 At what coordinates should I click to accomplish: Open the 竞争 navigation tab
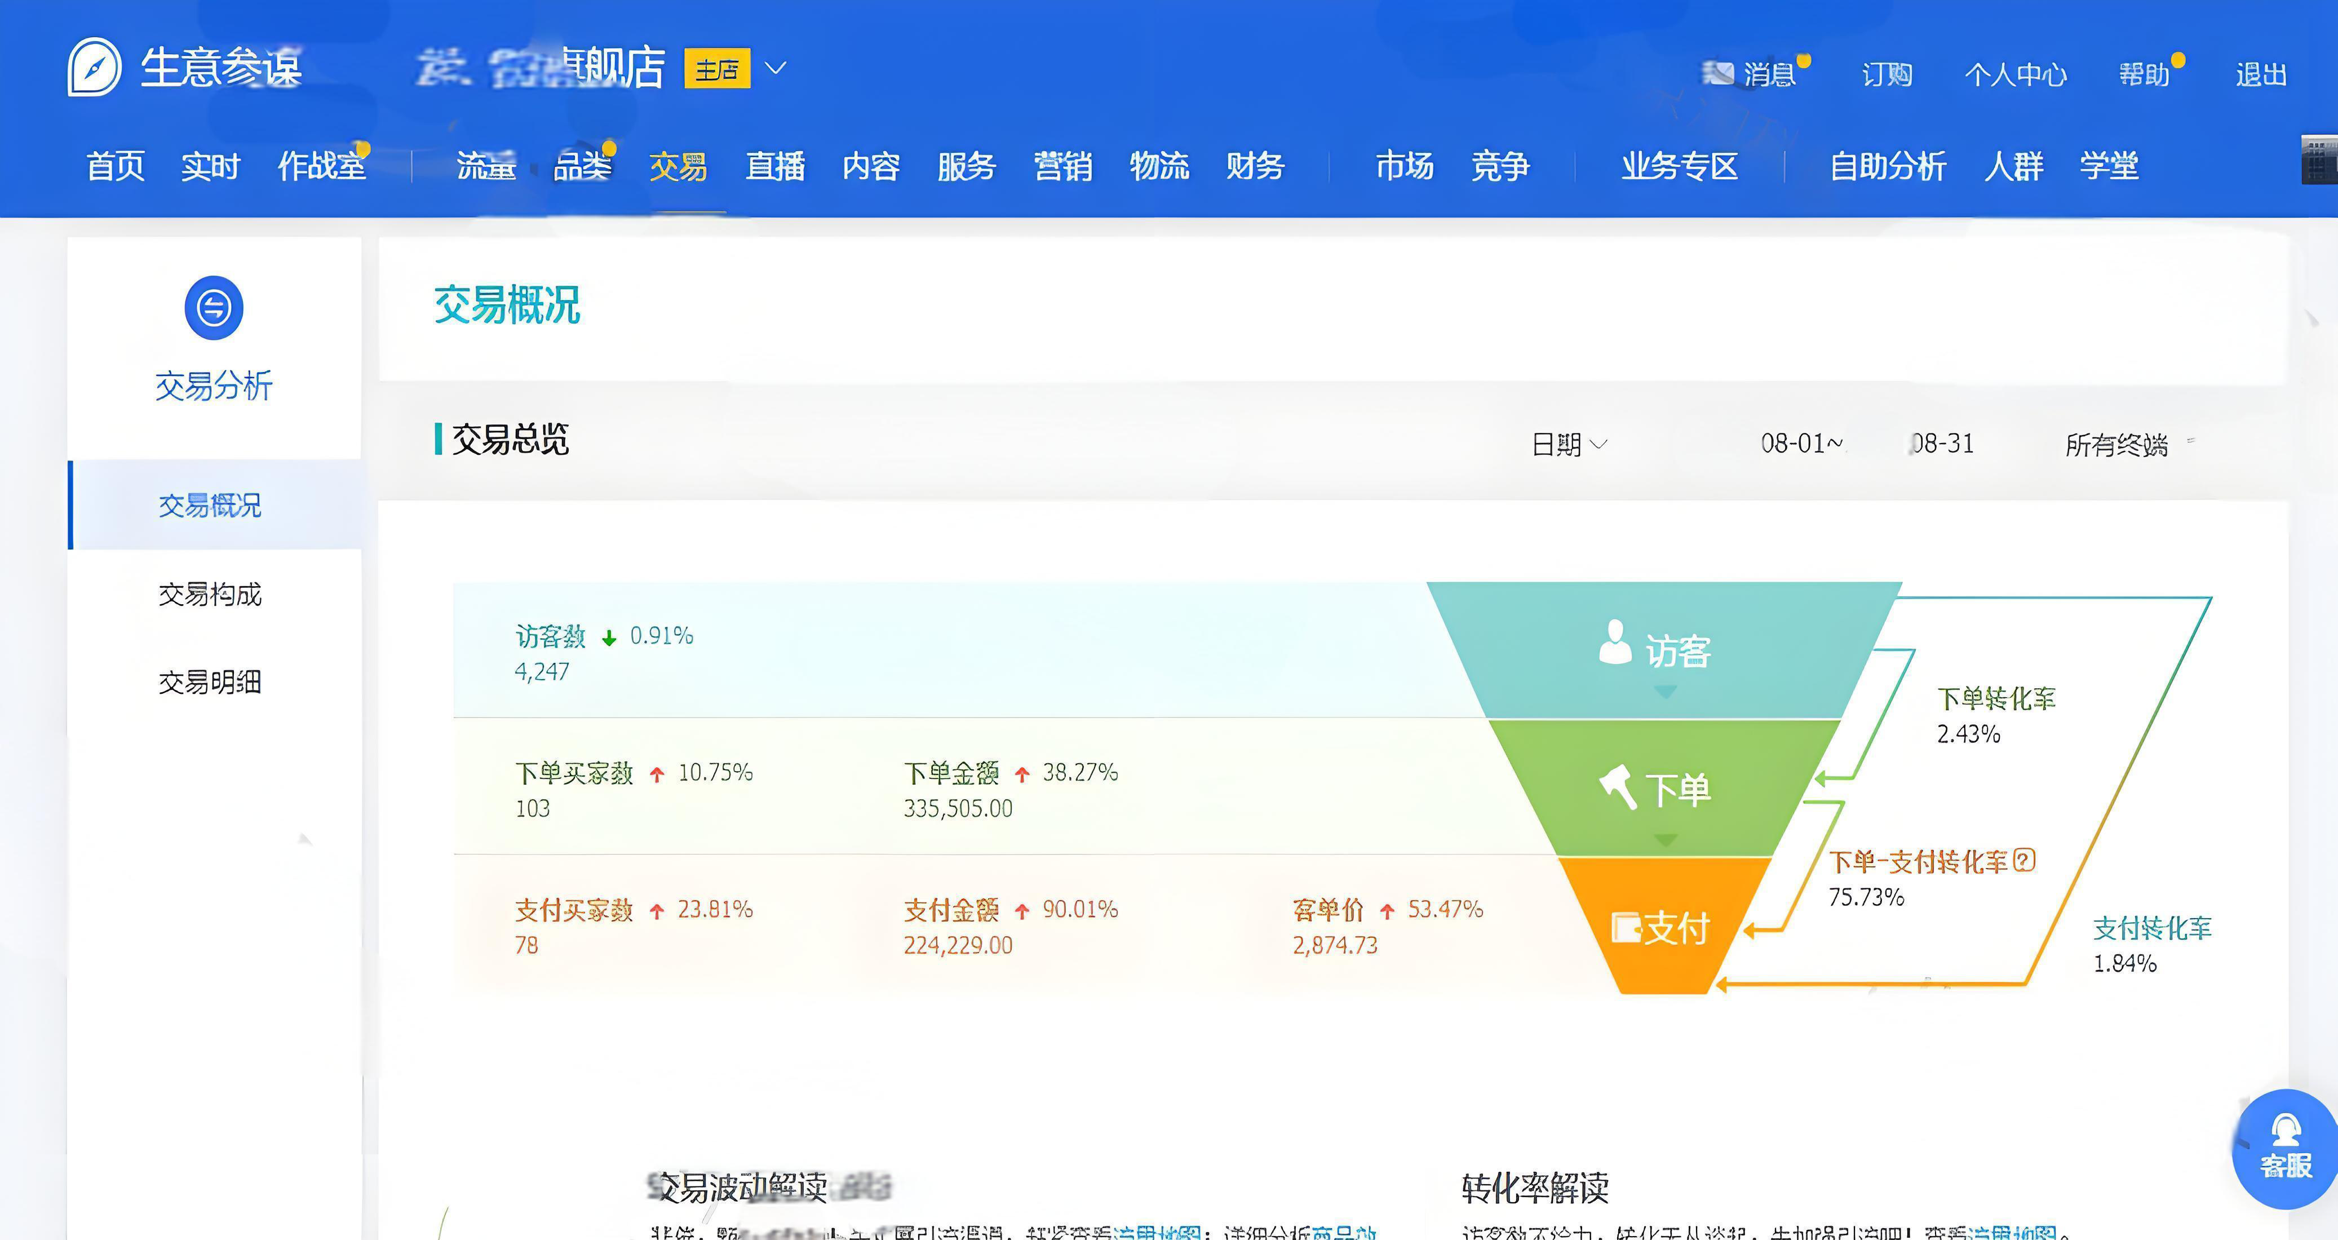(x=1501, y=166)
